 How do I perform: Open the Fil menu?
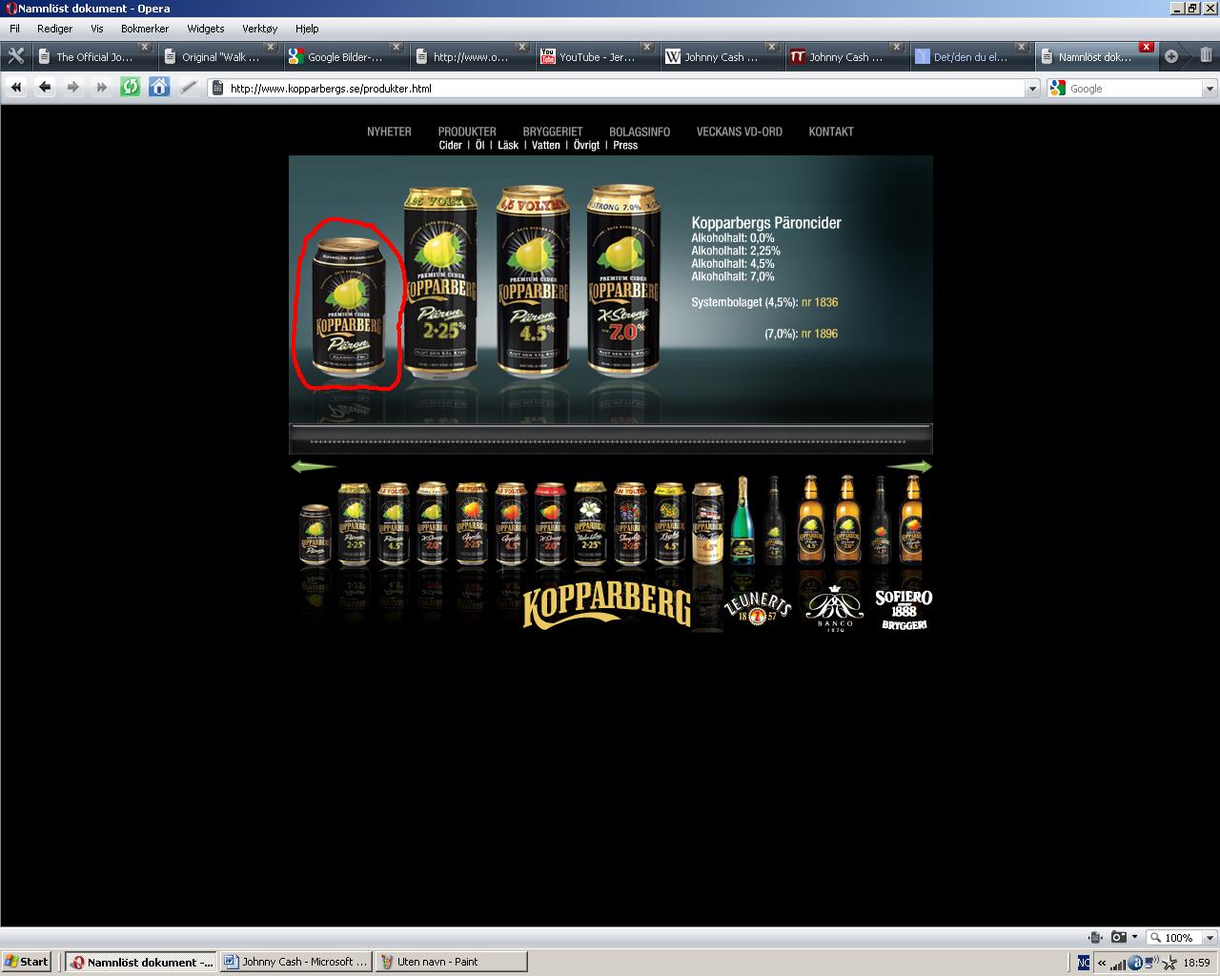click(14, 29)
